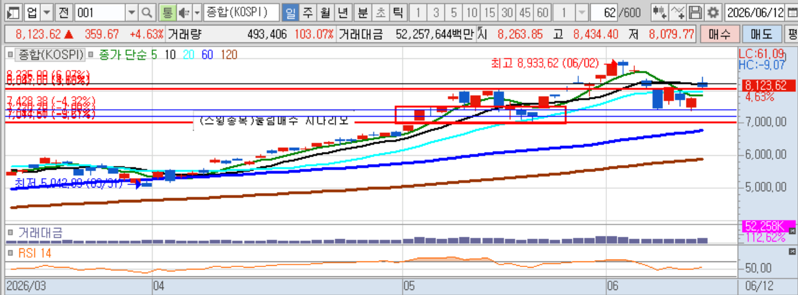Open the custom interval dropdown arrow
The height and width of the screenshot is (295, 798).
coord(581,12)
